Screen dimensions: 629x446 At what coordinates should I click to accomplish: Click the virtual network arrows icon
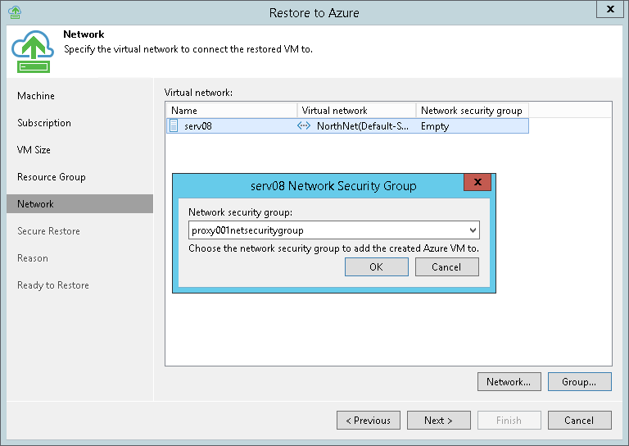pyautogui.click(x=304, y=125)
